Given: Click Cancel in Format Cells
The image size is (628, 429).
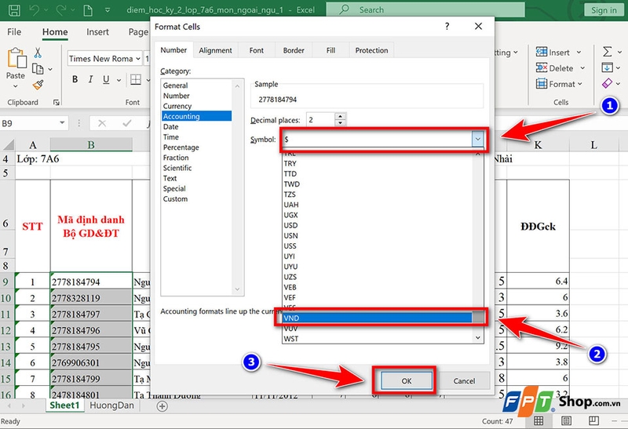Looking at the screenshot, I should (x=464, y=380).
